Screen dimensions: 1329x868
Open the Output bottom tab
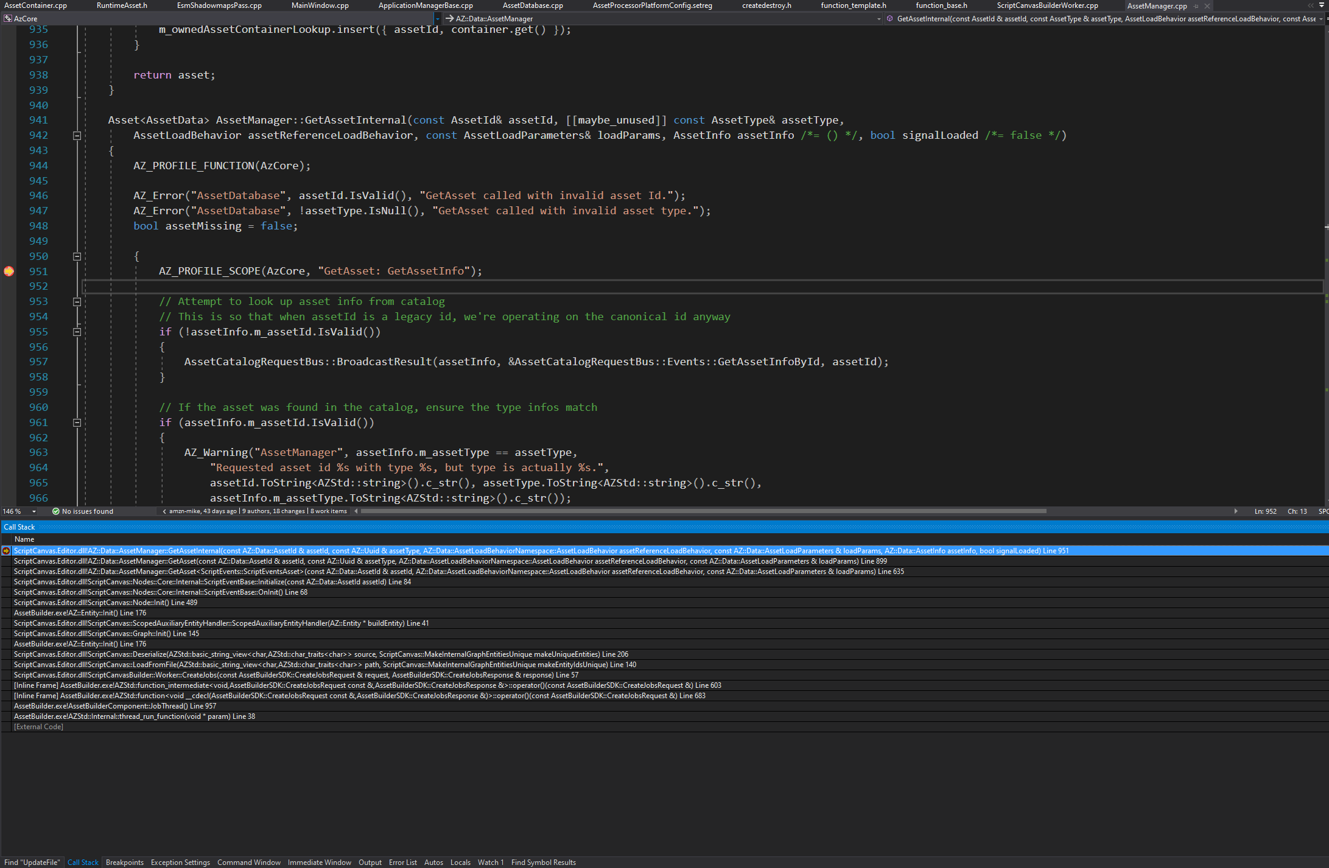[x=370, y=863]
